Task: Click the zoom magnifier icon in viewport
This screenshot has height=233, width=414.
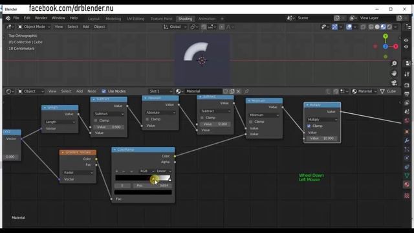Action: (394, 63)
